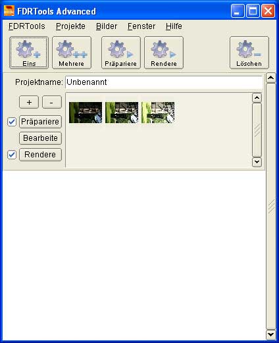Viewport: 279px width, 343px height.
Task: Click the plus button to add images
Action: (29, 102)
